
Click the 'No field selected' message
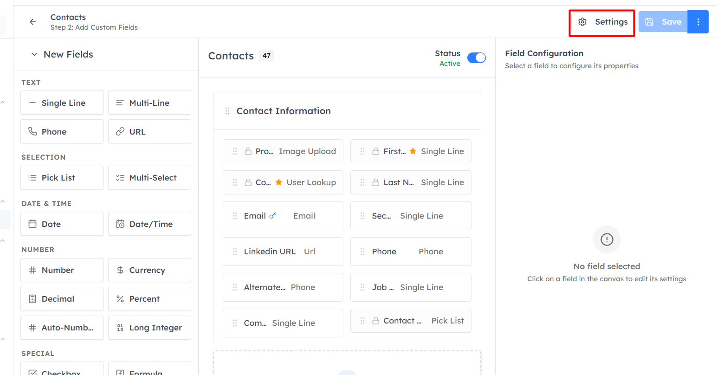(607, 266)
